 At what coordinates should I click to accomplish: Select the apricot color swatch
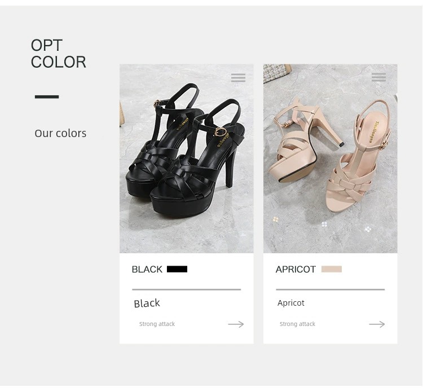(332, 269)
